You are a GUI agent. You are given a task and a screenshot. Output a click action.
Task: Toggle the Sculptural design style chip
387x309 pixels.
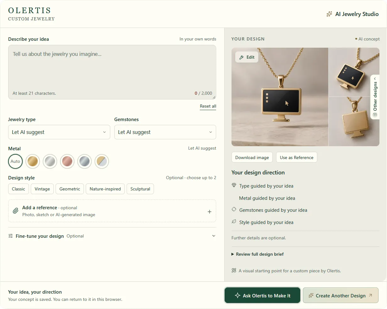[140, 189]
